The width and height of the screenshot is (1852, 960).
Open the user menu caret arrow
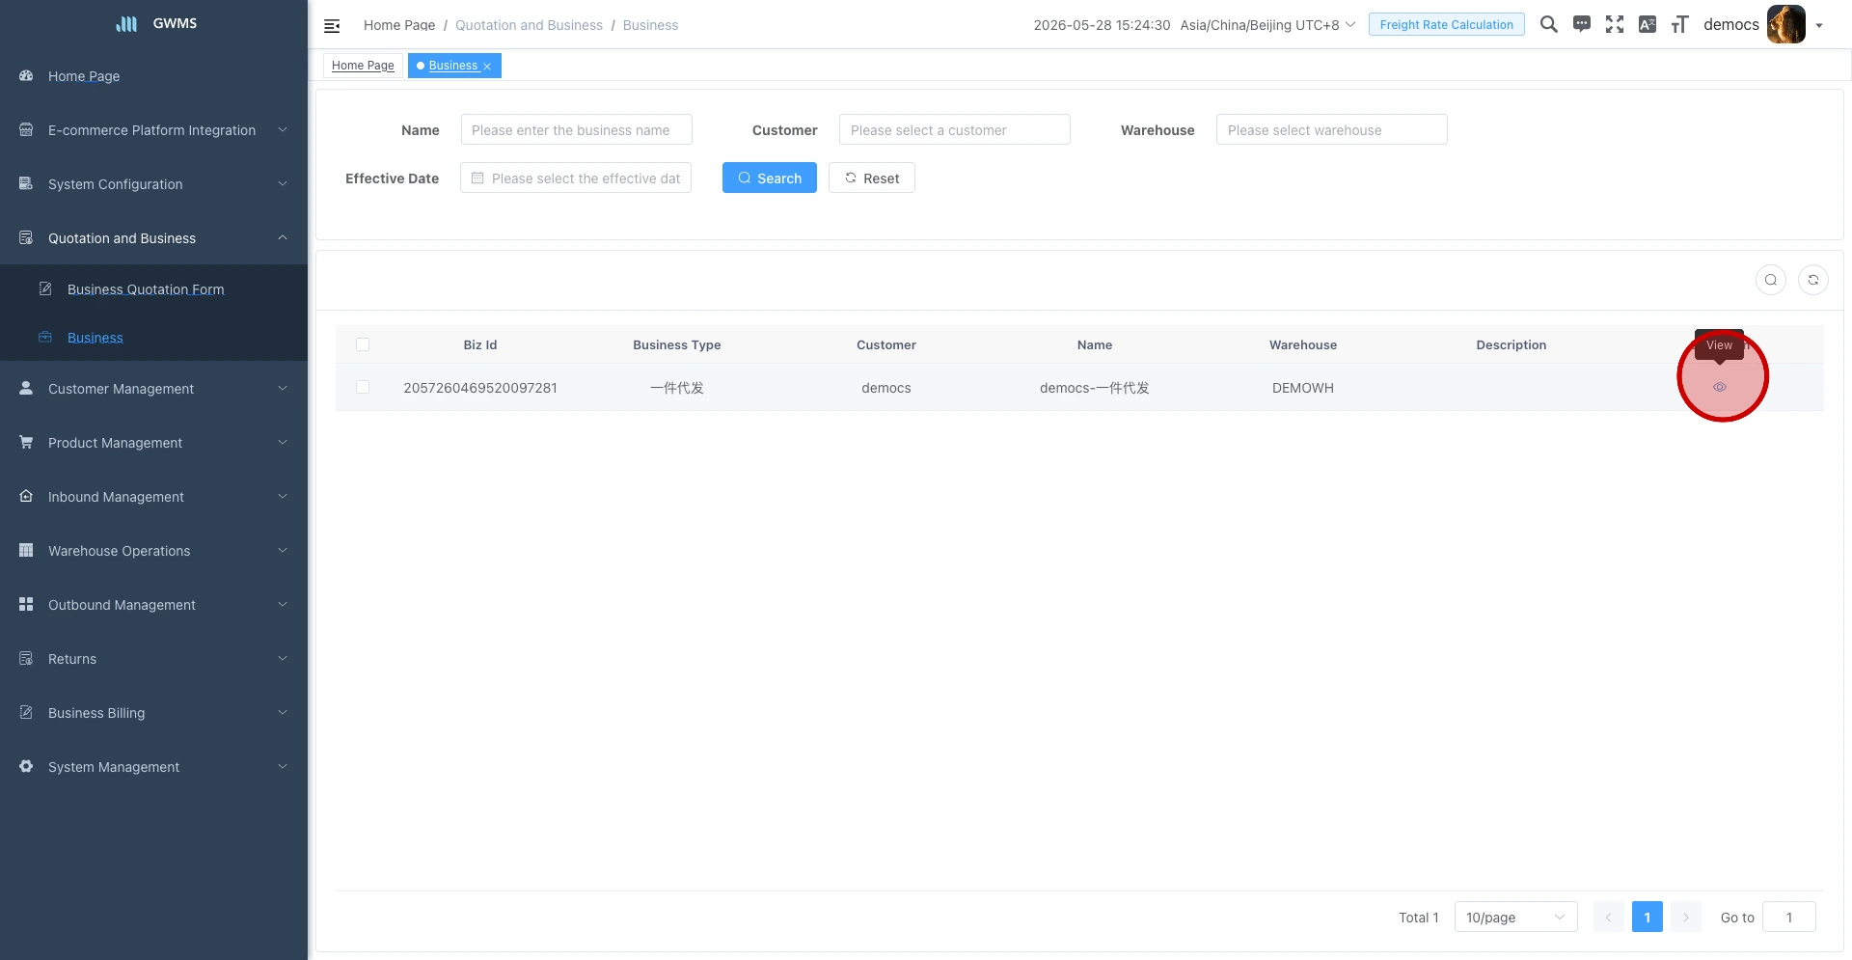point(1819,26)
